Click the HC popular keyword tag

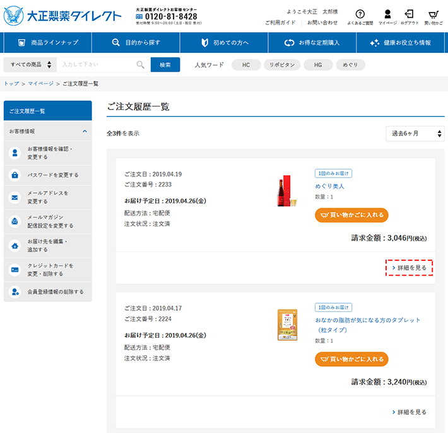[x=246, y=65]
